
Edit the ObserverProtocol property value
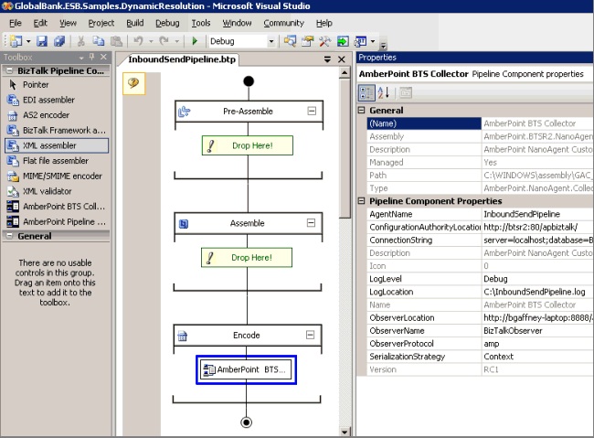[538, 344]
